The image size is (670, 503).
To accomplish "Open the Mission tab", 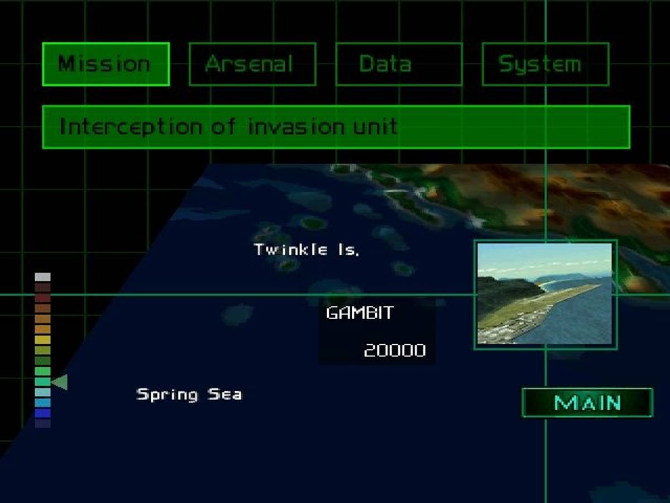I will coord(106,64).
